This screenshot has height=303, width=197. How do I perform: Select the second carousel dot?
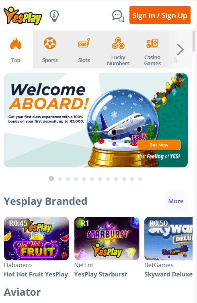(60, 179)
